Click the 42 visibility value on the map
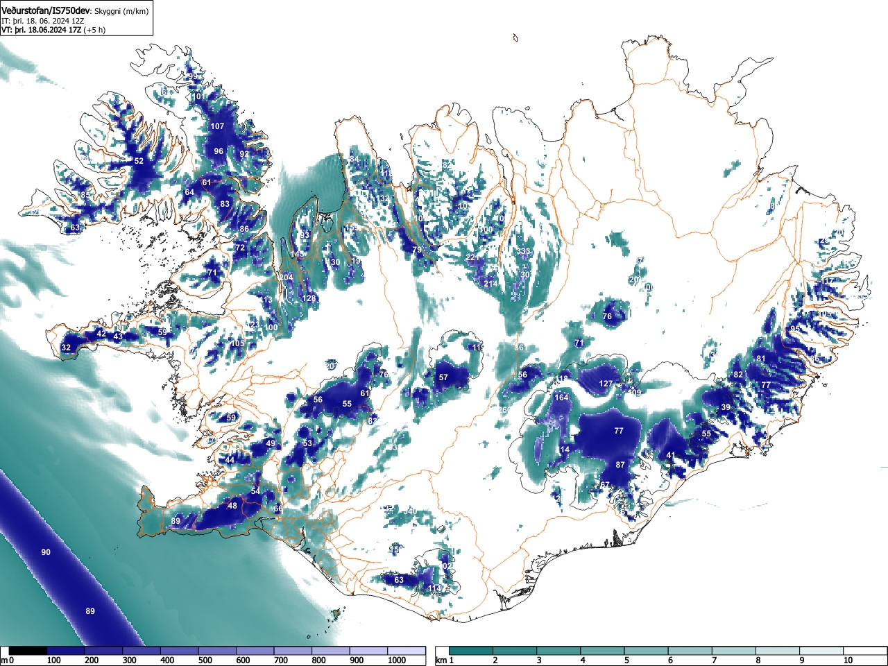The height and width of the screenshot is (666, 888). (101, 334)
